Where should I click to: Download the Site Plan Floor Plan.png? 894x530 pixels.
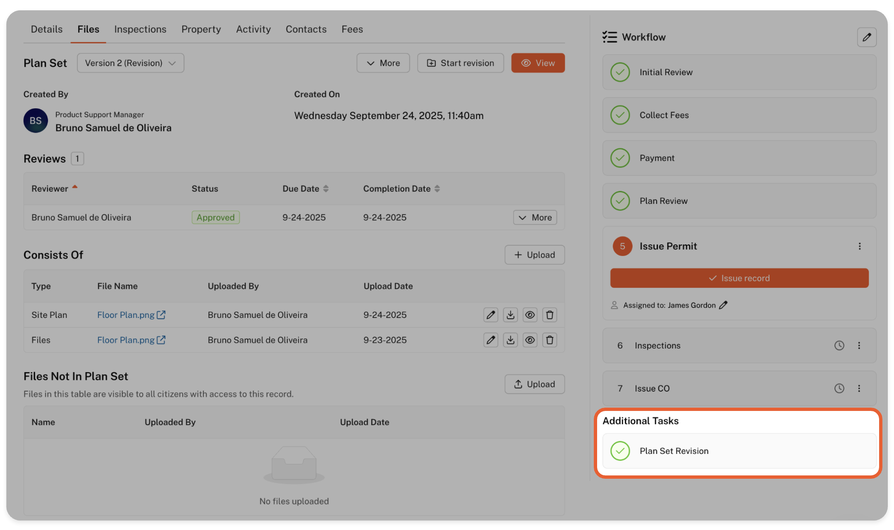(510, 315)
